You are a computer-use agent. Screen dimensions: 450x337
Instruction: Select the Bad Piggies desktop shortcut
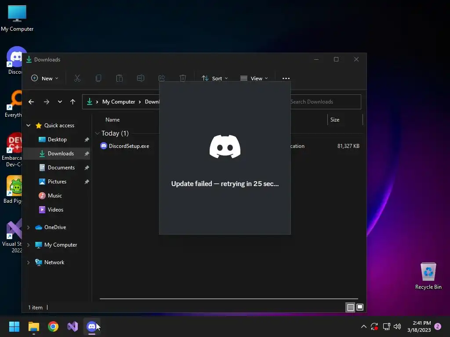tap(13, 190)
